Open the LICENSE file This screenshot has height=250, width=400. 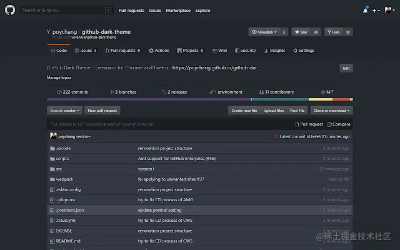pos(64,231)
